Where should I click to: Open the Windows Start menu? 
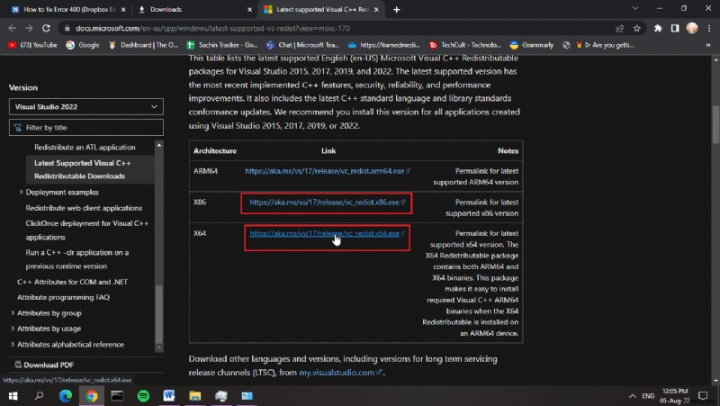13,396
